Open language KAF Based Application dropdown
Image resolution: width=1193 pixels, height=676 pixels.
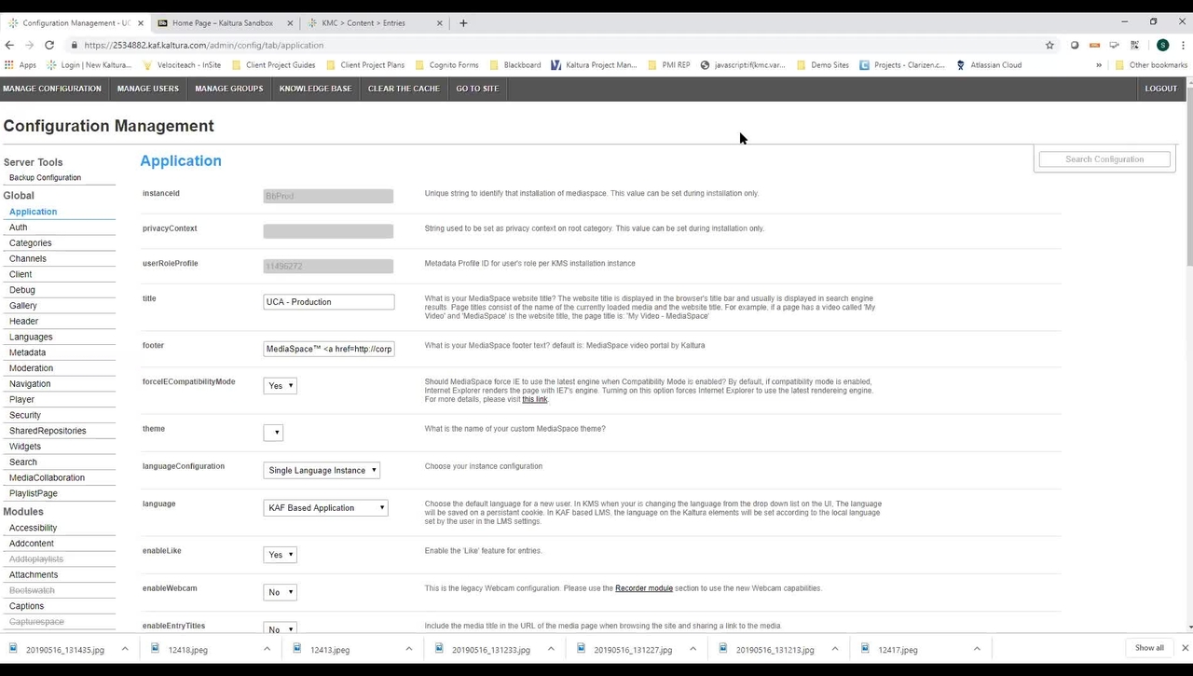tap(325, 508)
